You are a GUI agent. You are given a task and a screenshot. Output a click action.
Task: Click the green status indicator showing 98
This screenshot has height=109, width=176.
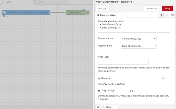[4, 16]
